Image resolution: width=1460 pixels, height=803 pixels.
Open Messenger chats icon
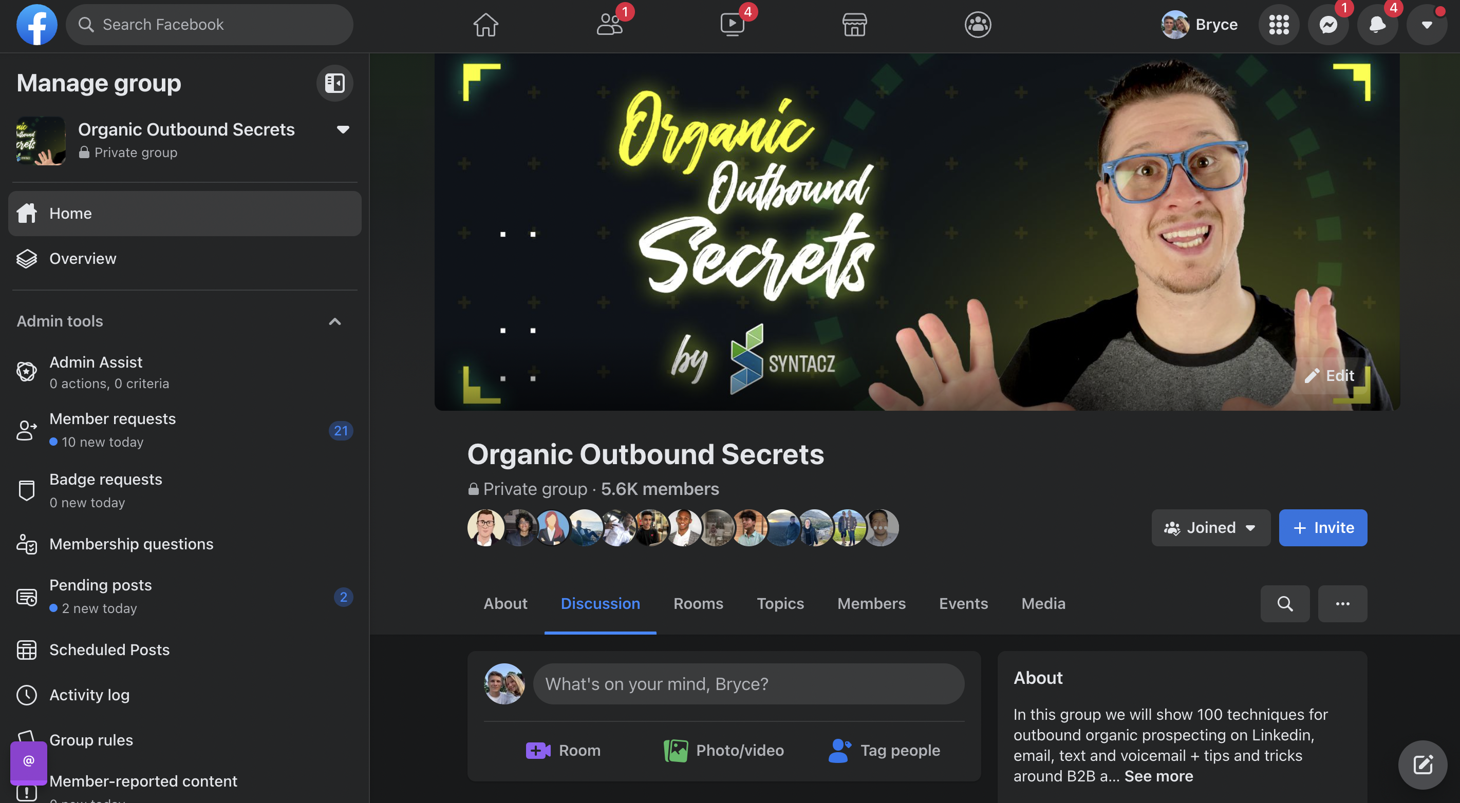[x=1328, y=24]
